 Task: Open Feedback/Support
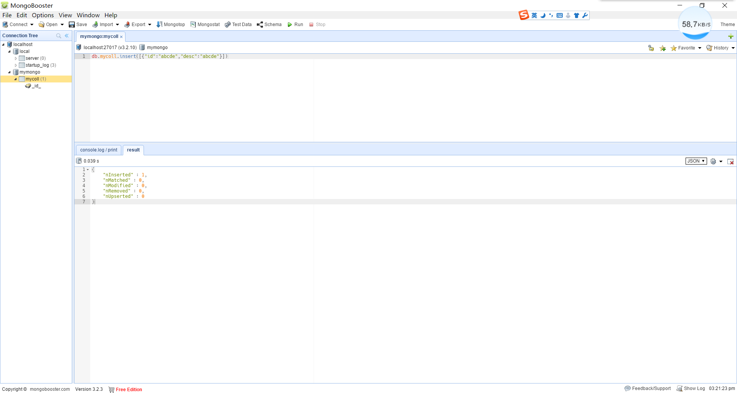648,388
